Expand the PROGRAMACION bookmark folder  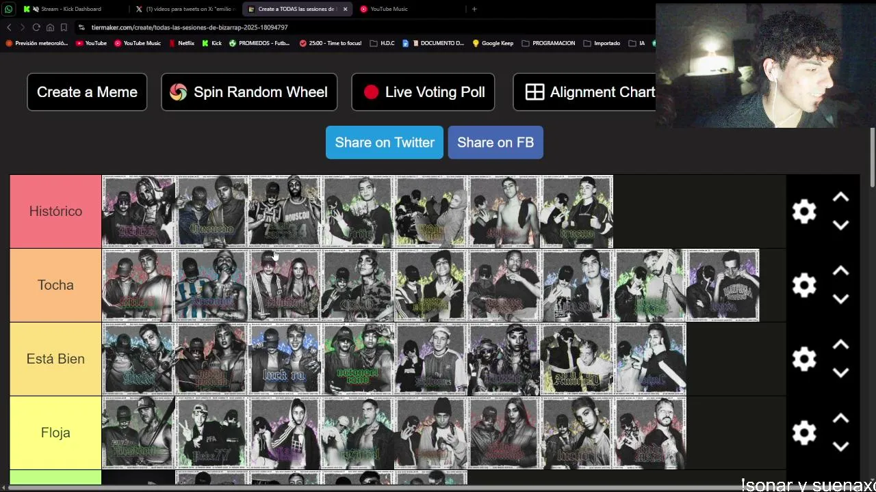pos(548,43)
